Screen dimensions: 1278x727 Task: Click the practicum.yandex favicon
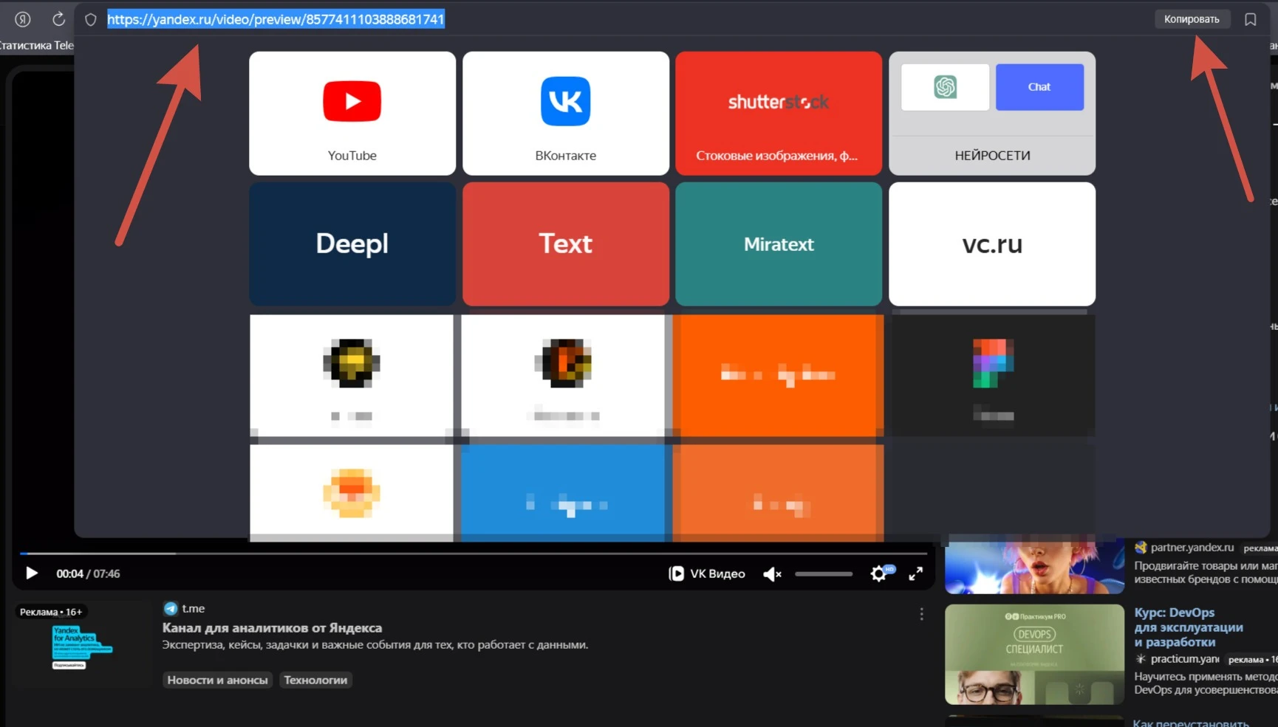[1141, 659]
